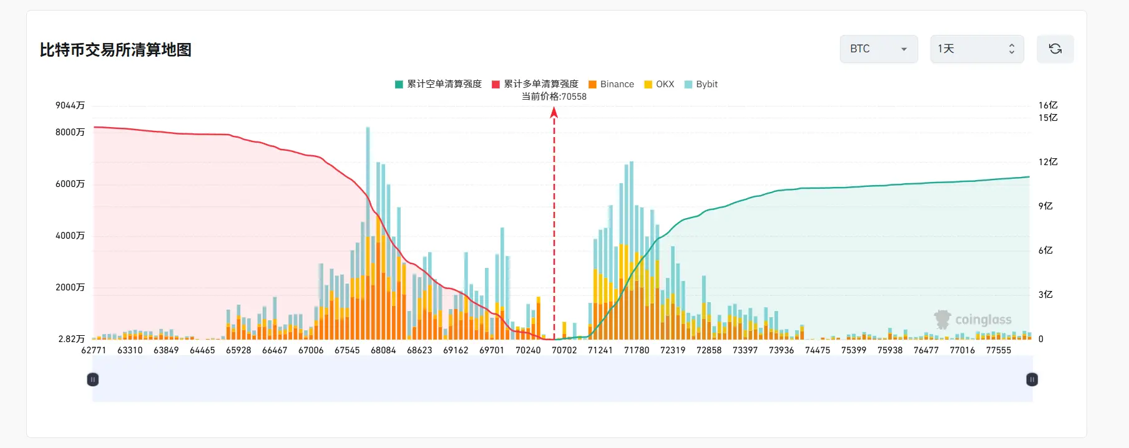
Task: Click the refresh chart icon button
Action: [1055, 49]
